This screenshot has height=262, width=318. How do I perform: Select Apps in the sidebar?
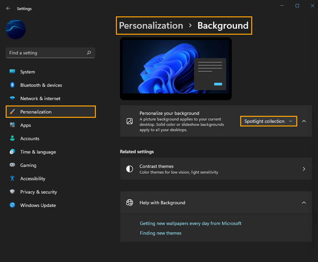pos(50,125)
